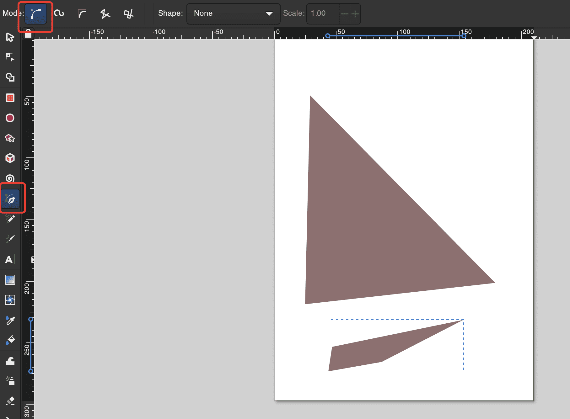570x419 pixels.
Task: Select the Spray tool
Action: click(x=10, y=381)
